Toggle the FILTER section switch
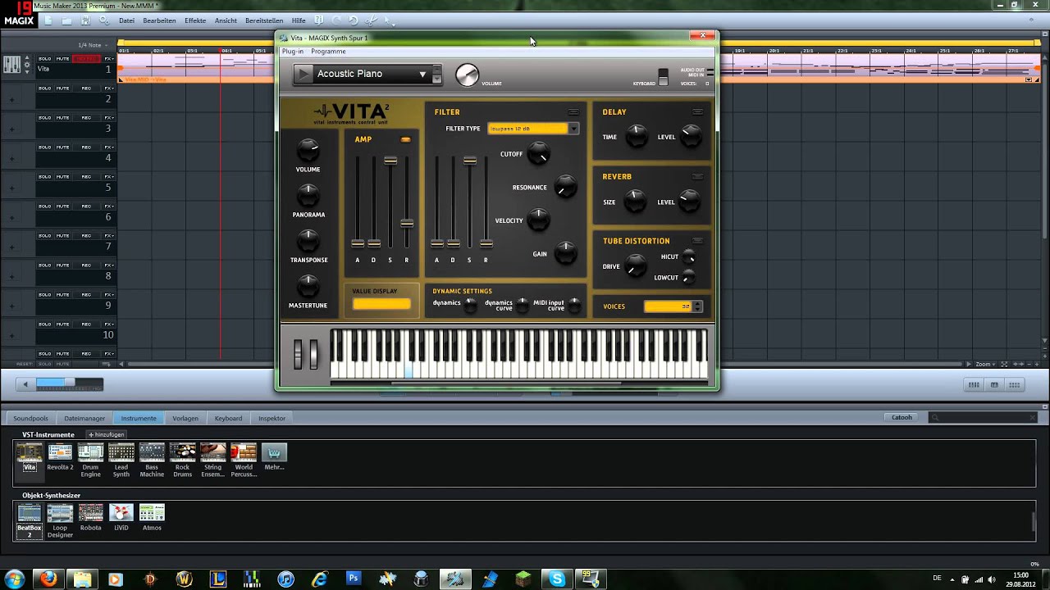 pos(573,112)
